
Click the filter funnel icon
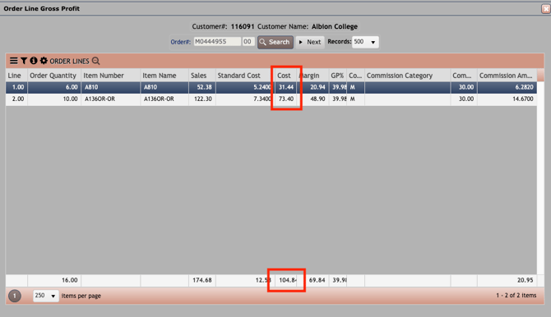coord(24,61)
